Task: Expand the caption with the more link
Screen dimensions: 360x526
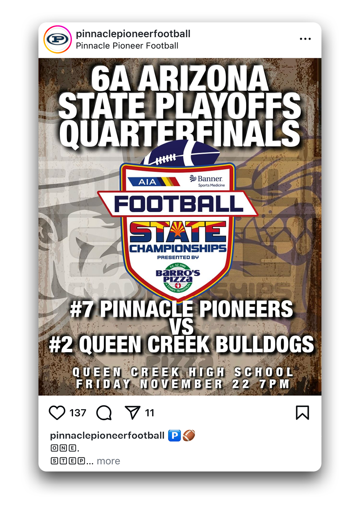Action: [108, 461]
